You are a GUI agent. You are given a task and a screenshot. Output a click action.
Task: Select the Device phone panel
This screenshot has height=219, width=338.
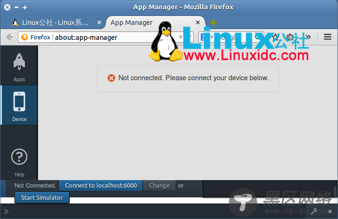19,105
